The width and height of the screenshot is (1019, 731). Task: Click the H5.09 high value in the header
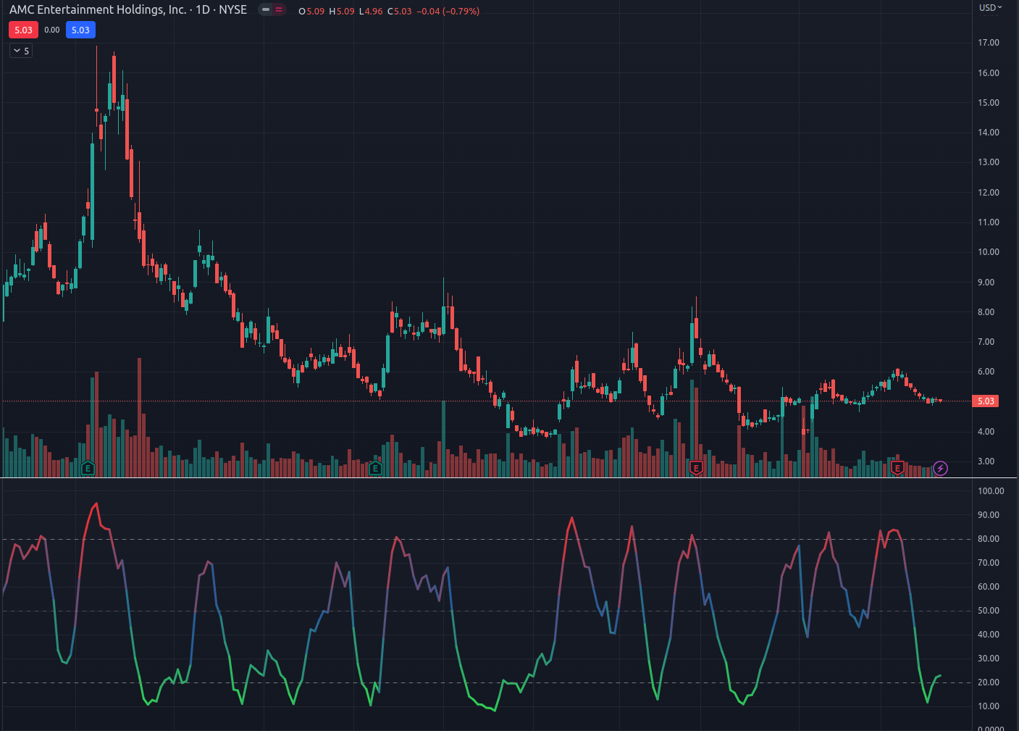[x=342, y=12]
